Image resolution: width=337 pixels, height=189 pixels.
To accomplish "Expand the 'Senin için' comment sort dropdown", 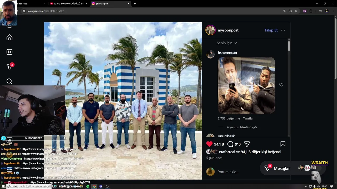I will pos(227,43).
